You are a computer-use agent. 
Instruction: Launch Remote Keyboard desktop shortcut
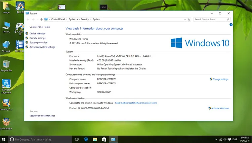tap(6, 86)
